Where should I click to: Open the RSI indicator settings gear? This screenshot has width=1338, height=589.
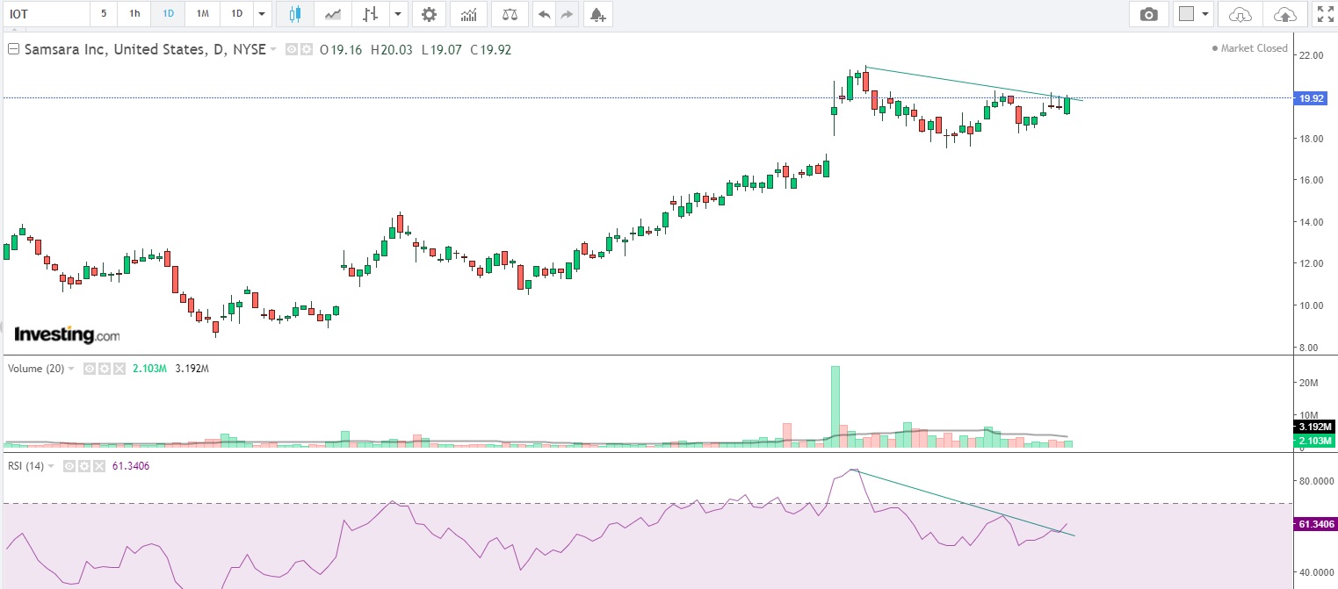[x=84, y=466]
